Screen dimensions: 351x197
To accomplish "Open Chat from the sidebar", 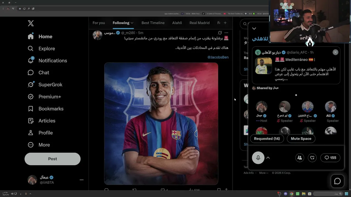I will tap(38, 73).
